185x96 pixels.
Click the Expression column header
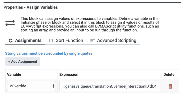coord(69,75)
